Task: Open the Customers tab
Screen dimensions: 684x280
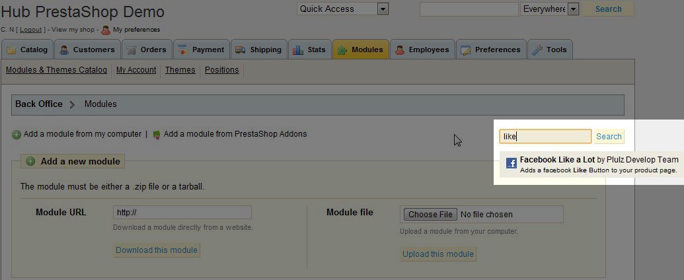Action: [x=87, y=50]
